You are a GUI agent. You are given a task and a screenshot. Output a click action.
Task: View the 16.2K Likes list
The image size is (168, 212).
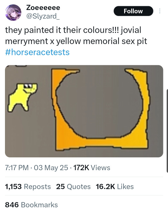point(115,186)
